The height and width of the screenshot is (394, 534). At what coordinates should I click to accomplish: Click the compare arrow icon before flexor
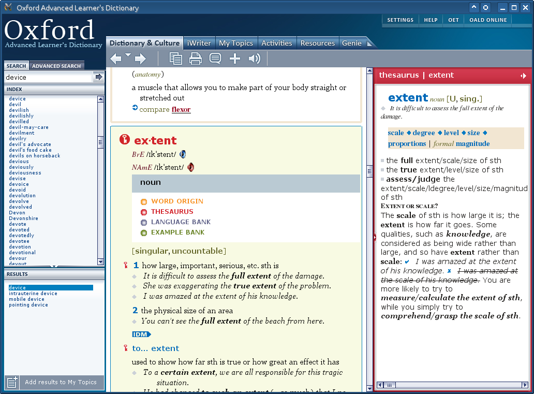[x=135, y=108]
